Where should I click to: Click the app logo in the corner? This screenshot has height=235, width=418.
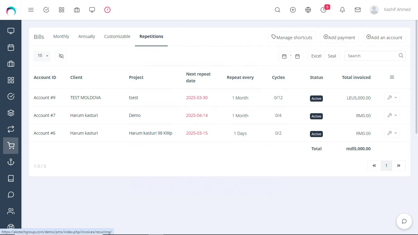[11, 11]
